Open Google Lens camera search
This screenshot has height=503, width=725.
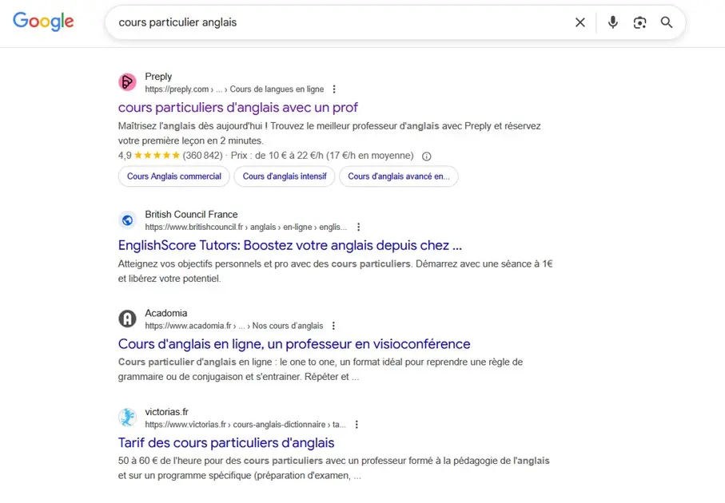(639, 22)
